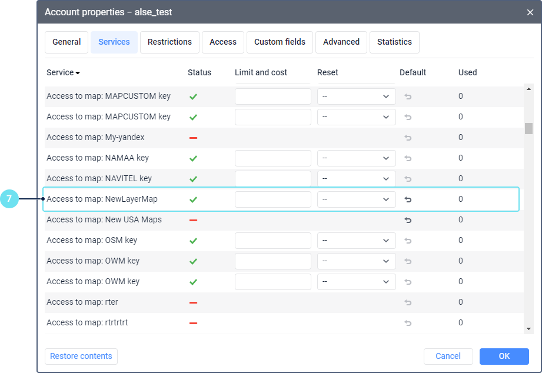
Task: Toggle status checkmark for NewLayerMap service
Action: (x=193, y=199)
